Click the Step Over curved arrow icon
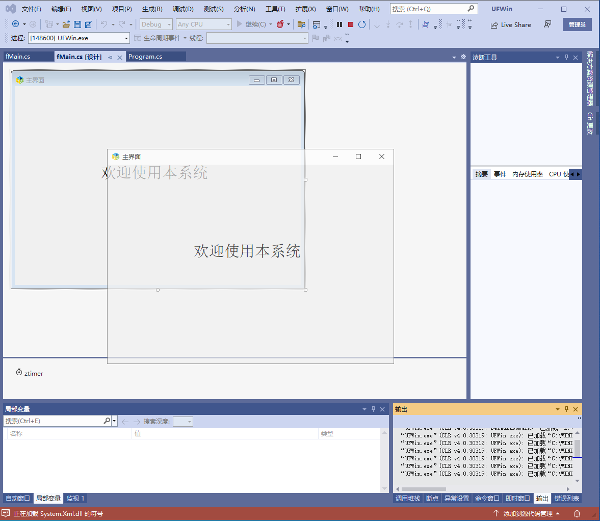Screen dimensions: 600x521 pos(400,24)
